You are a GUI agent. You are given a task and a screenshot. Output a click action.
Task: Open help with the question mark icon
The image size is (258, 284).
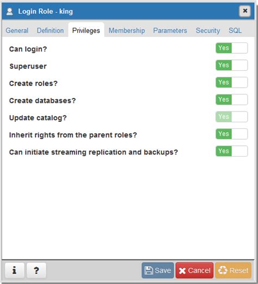pos(36,270)
